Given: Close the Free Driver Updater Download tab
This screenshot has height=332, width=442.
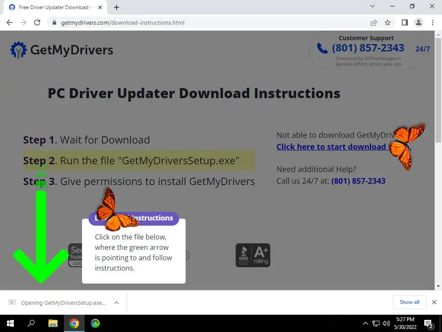Looking at the screenshot, I should click(100, 8).
